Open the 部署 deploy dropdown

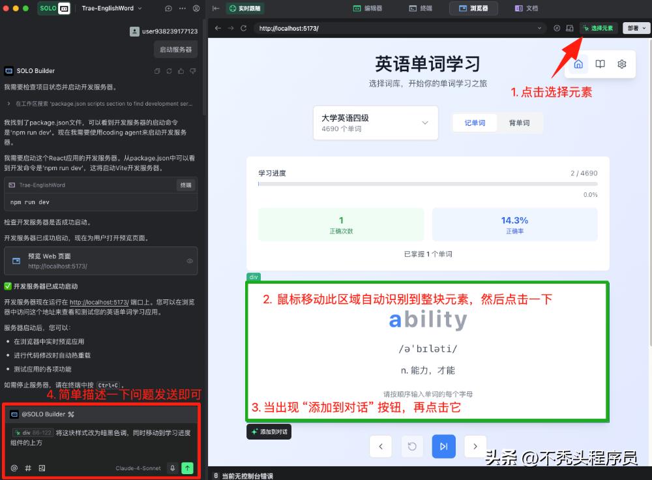[634, 28]
